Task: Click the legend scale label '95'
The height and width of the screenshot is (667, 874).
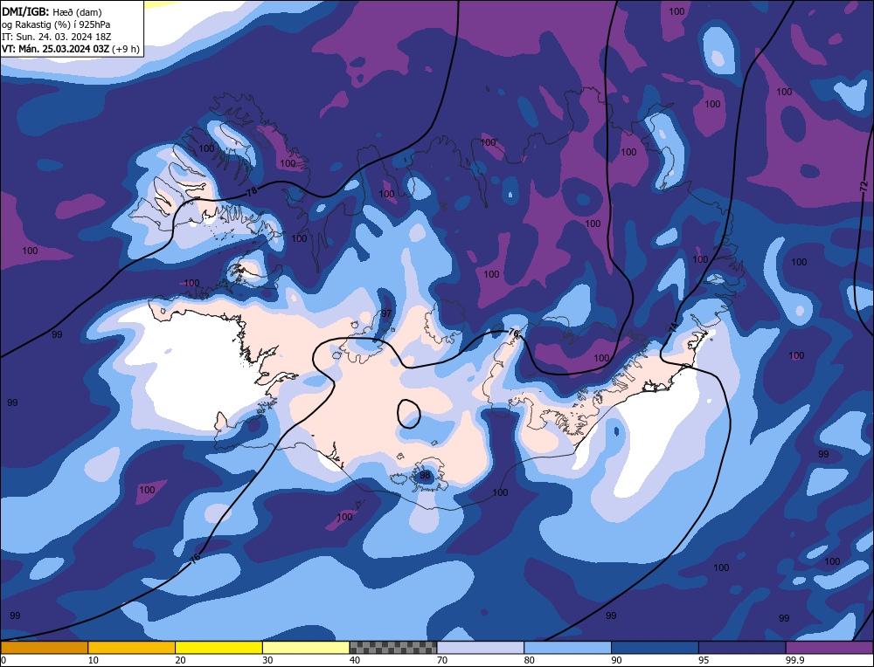Action: tap(704, 660)
